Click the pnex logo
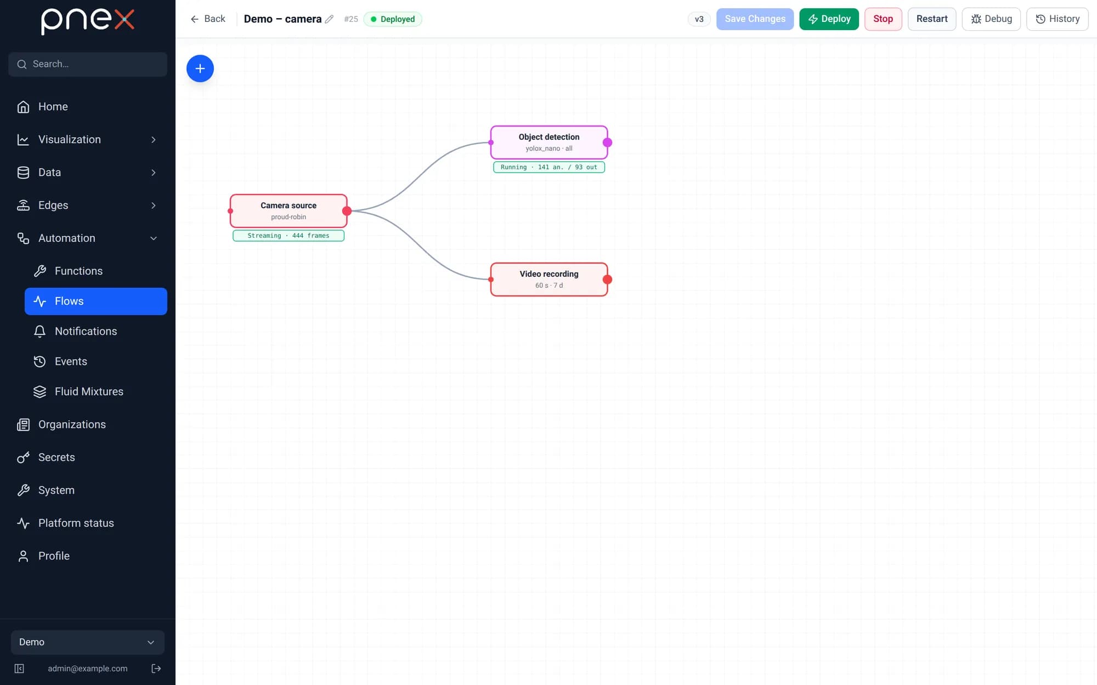 [88, 21]
